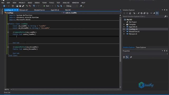Expand the Template folder node
This screenshot has height=95, width=169.
tap(124, 25)
